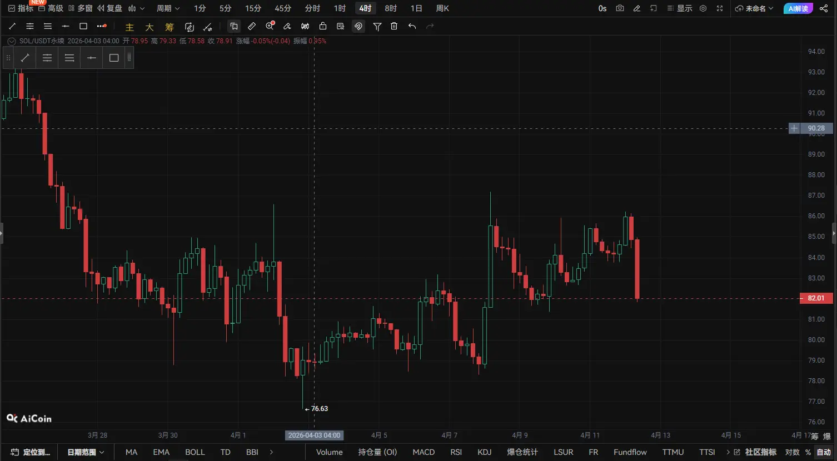Screen dimensions: 837x461
Task: Toggle the selection cursor tool
Action: pos(234,26)
